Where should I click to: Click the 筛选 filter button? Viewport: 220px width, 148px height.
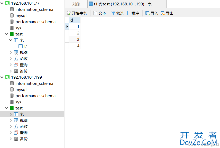tap(118, 13)
